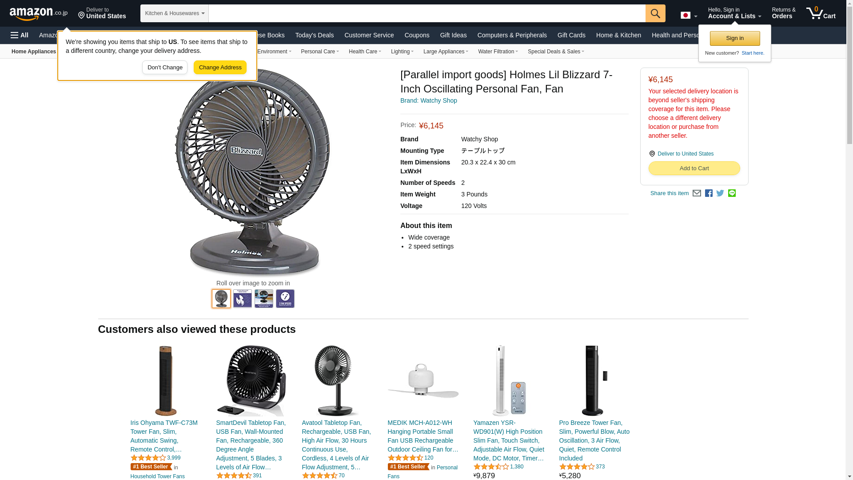Click the Add to Cart button
The width and height of the screenshot is (853, 480).
pyautogui.click(x=694, y=168)
